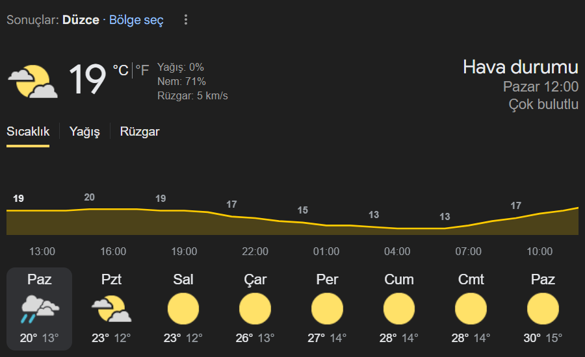Click the Cmt day label

[x=471, y=280]
